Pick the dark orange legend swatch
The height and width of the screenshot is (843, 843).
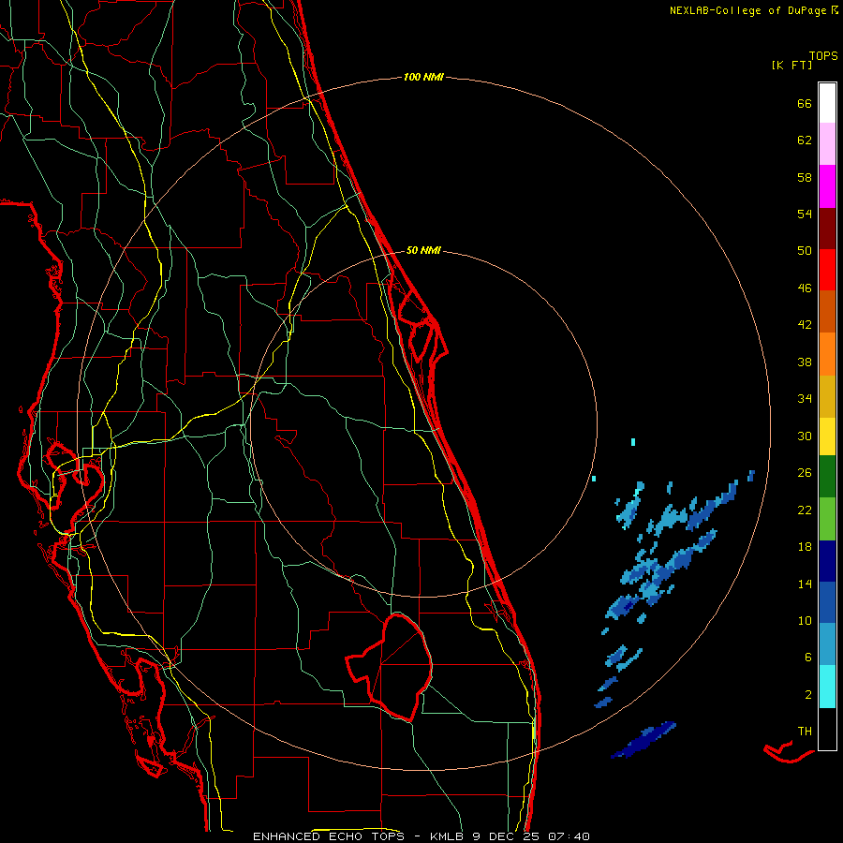click(x=827, y=311)
